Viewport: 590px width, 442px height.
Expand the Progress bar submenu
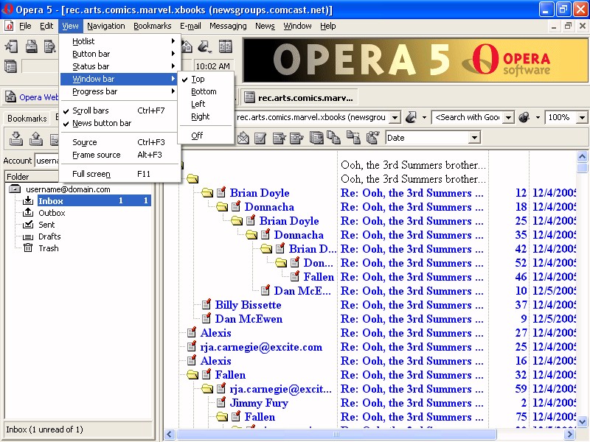[x=119, y=91]
